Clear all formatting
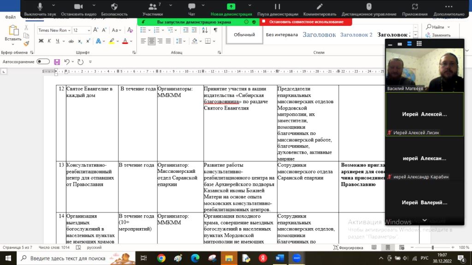This screenshot has width=472, height=265. tap(130, 30)
